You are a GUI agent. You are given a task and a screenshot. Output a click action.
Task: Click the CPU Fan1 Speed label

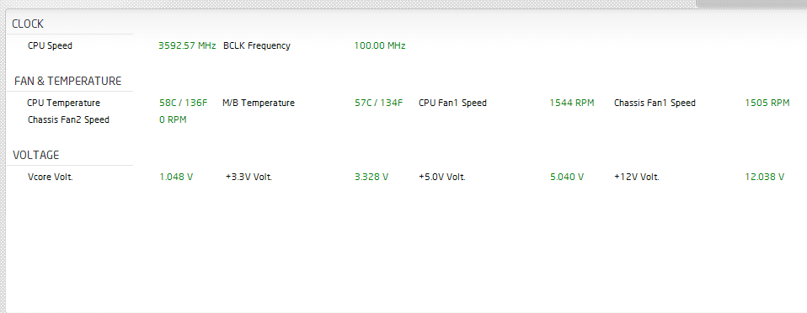point(453,103)
